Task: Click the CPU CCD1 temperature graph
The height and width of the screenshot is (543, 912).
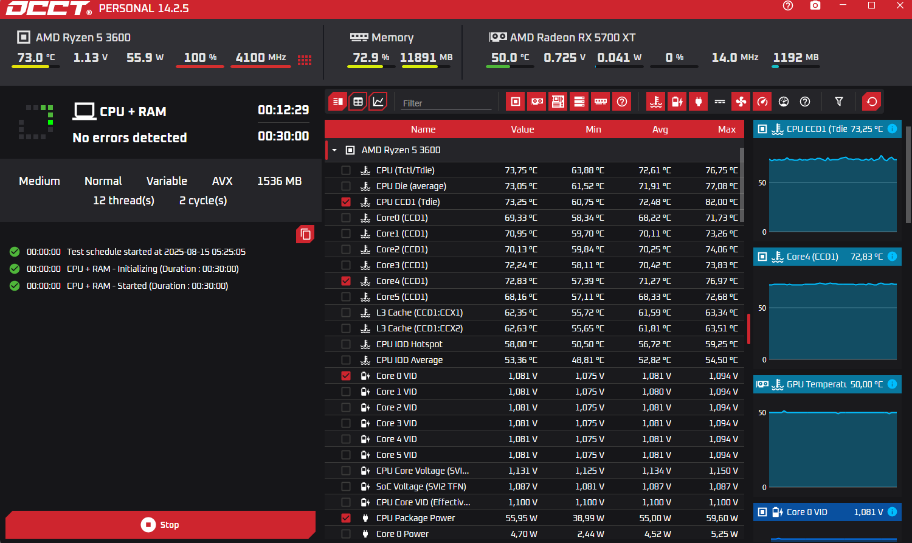Action: 833,193
